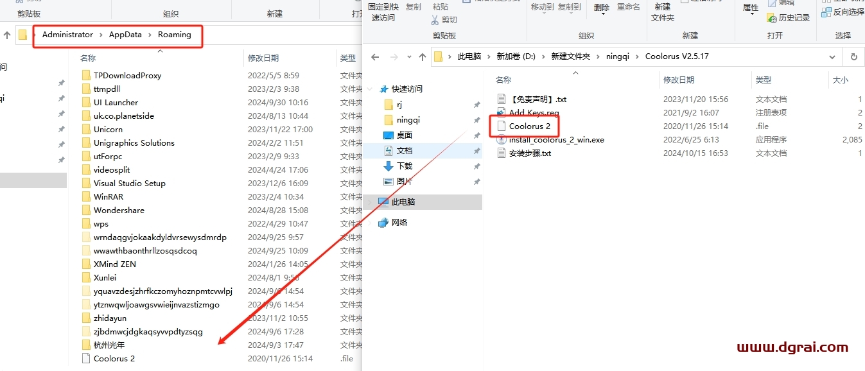Select the zhidayun folder icon

point(87,318)
